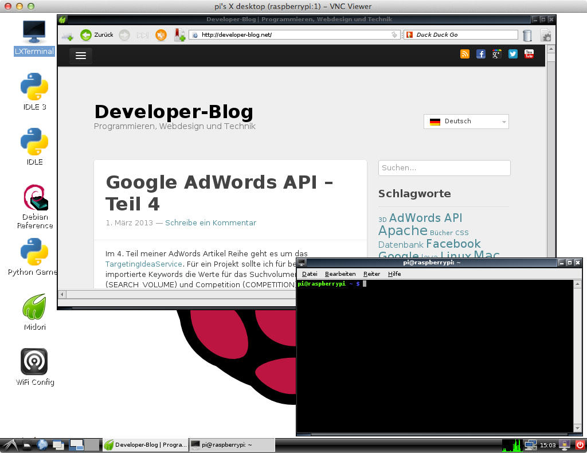Open the Reiter menu in terminal
587x453 pixels.
pos(371,274)
